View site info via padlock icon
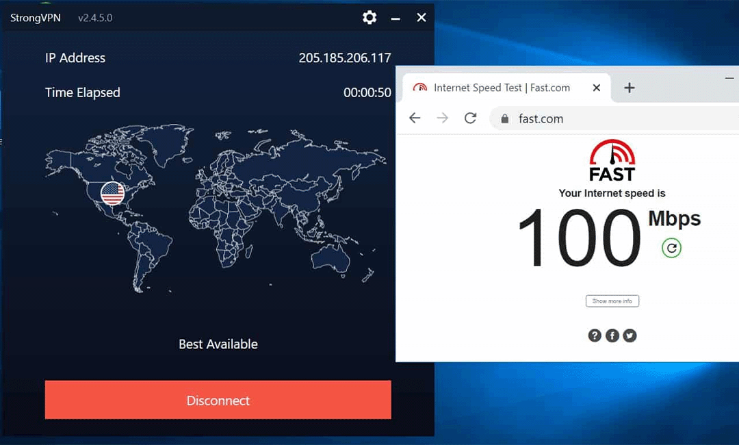Viewport: 739px width, 445px height. (505, 119)
